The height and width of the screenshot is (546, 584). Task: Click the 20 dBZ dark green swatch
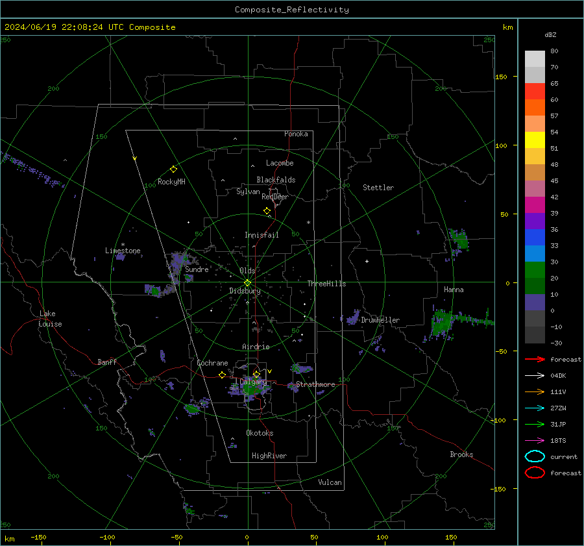coord(535,286)
